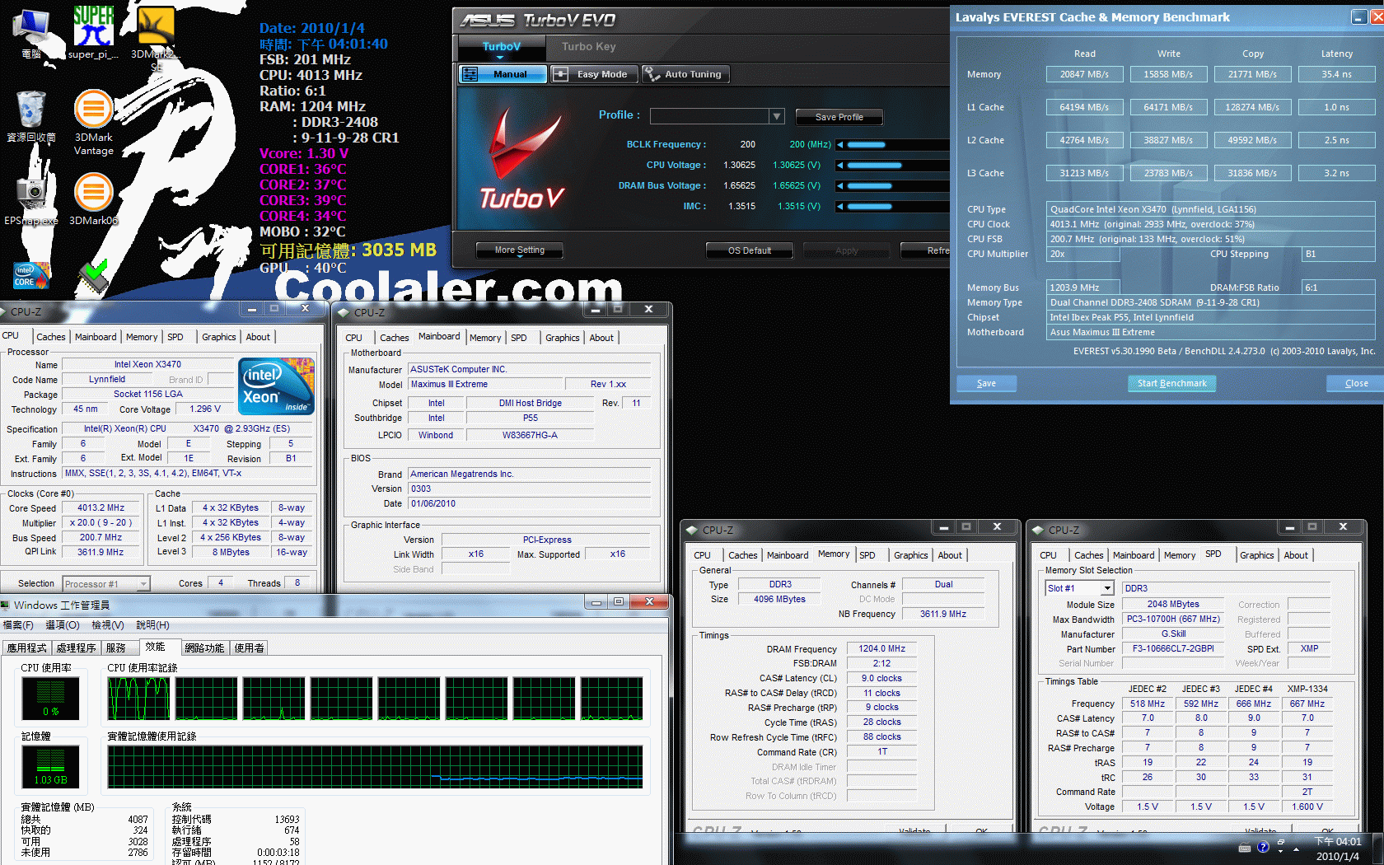This screenshot has height=865, width=1384.
Task: Open the TurboV Profile dropdown
Action: (776, 116)
